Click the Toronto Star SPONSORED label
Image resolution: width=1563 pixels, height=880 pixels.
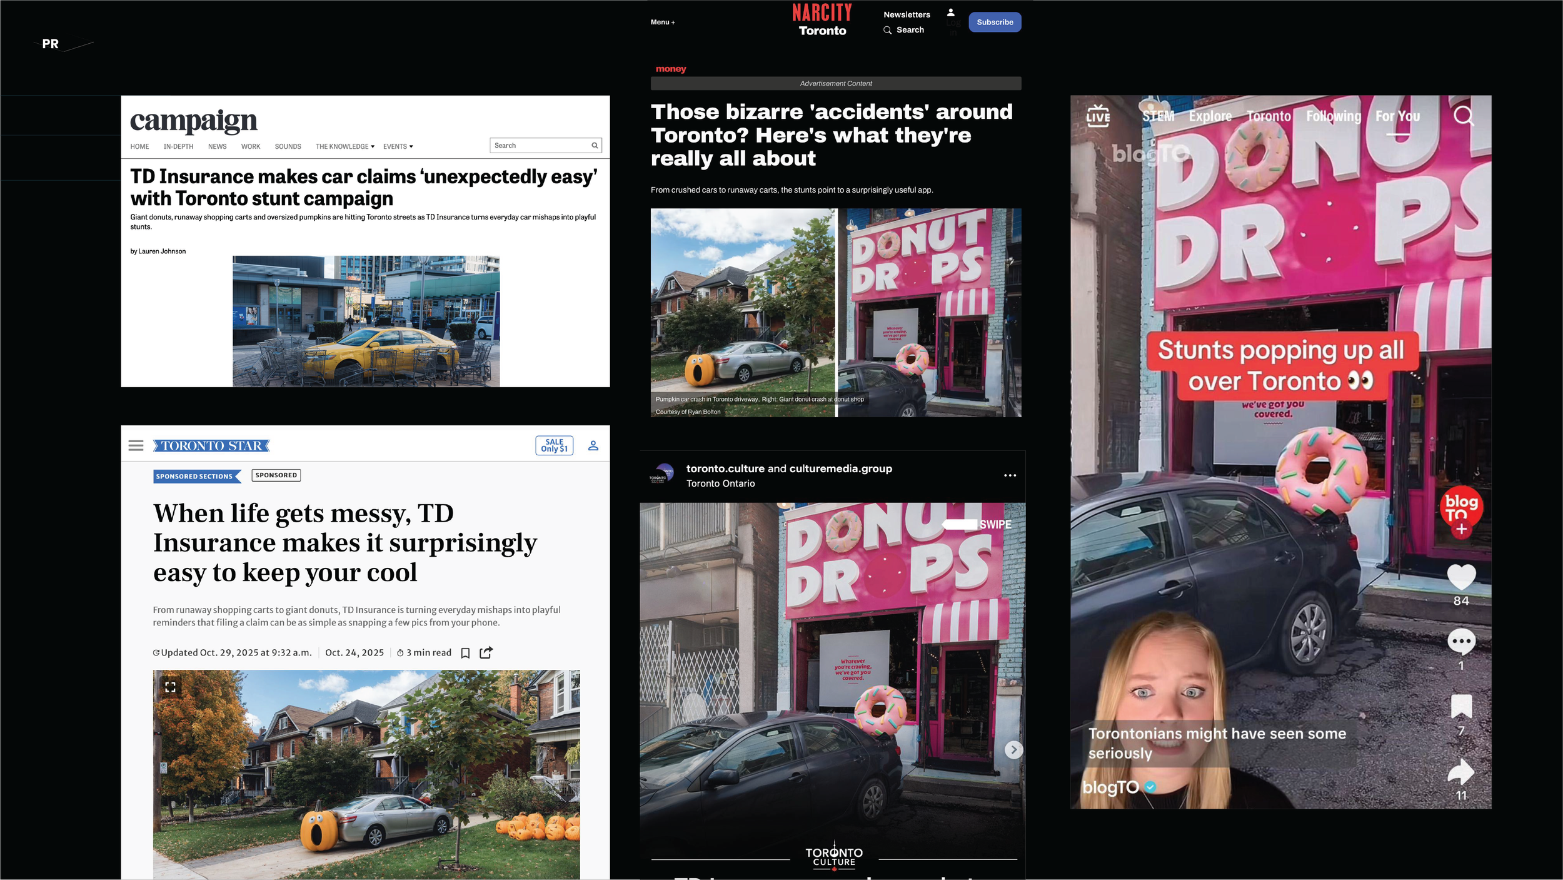click(x=276, y=475)
